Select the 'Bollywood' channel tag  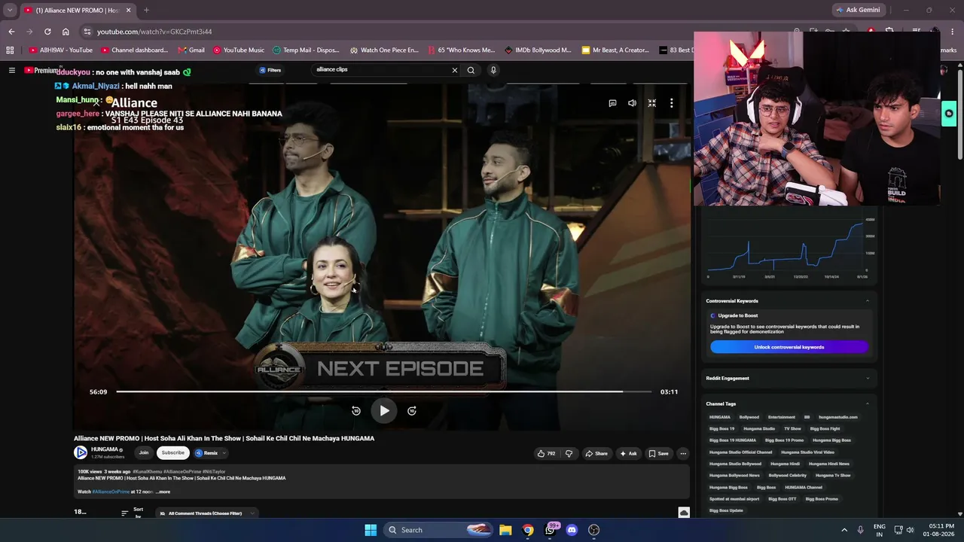coord(749,417)
